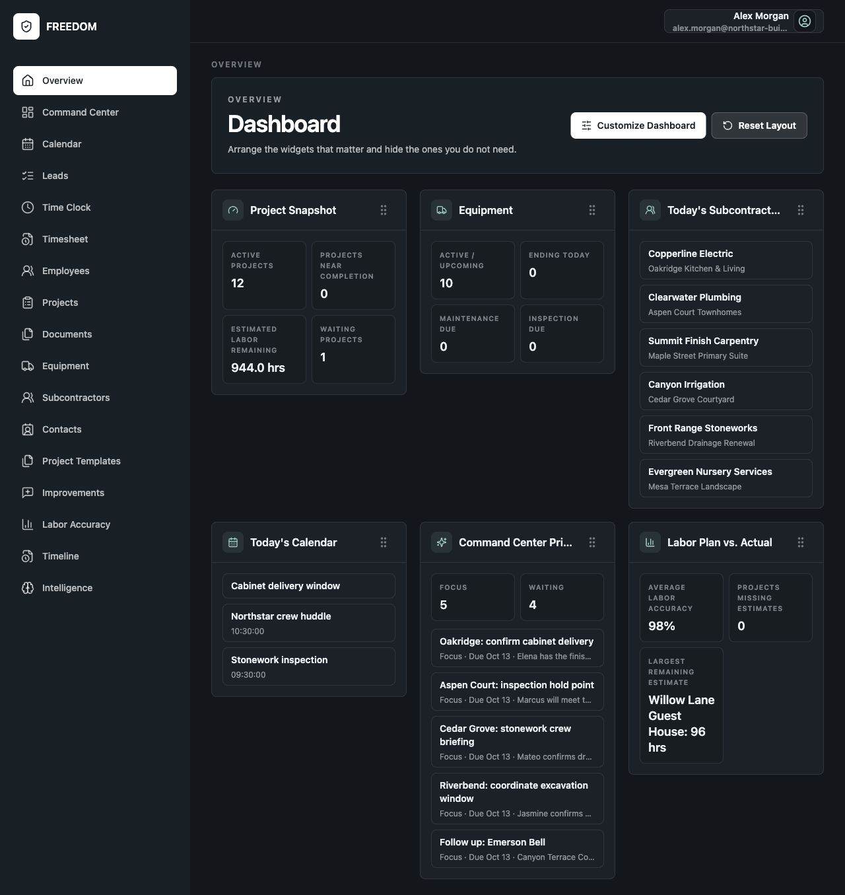Navigate to Contacts page
845x895 pixels.
[x=95, y=429]
